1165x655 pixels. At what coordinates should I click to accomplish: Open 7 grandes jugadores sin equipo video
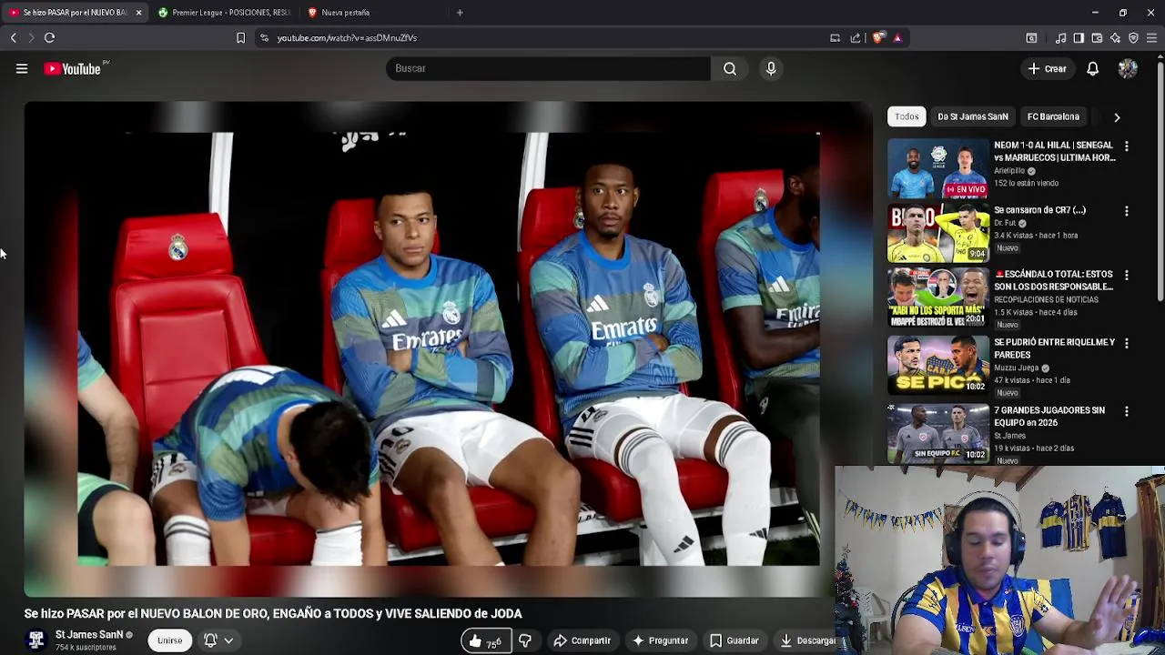[x=938, y=434]
